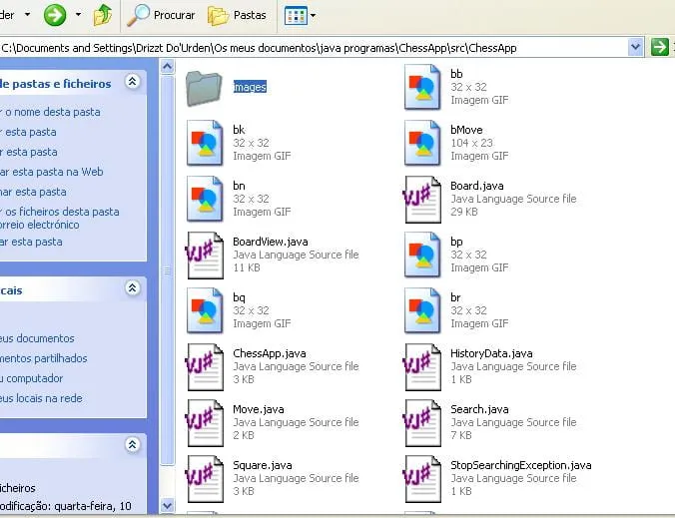Select the bq GIF file icon

(205, 310)
